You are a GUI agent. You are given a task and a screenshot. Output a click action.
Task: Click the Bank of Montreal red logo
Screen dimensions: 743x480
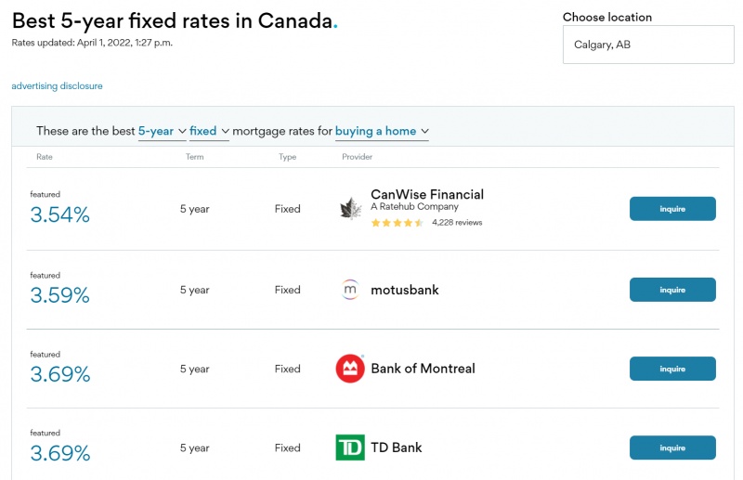[350, 369]
